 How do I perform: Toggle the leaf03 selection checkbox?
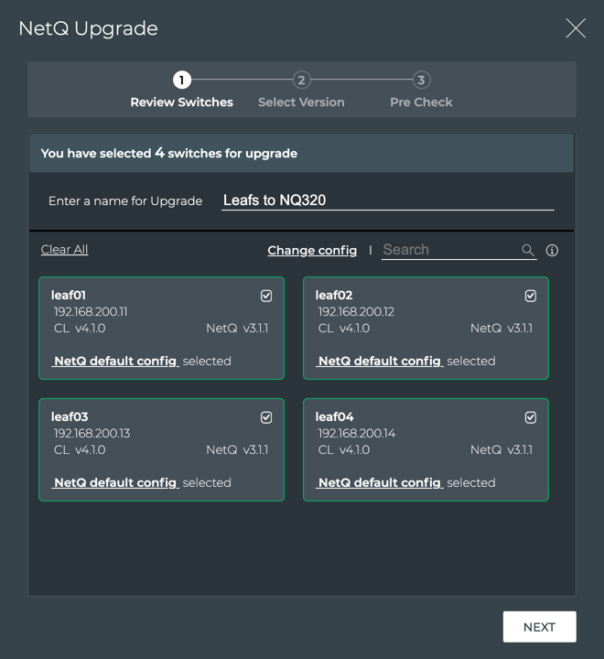(266, 417)
